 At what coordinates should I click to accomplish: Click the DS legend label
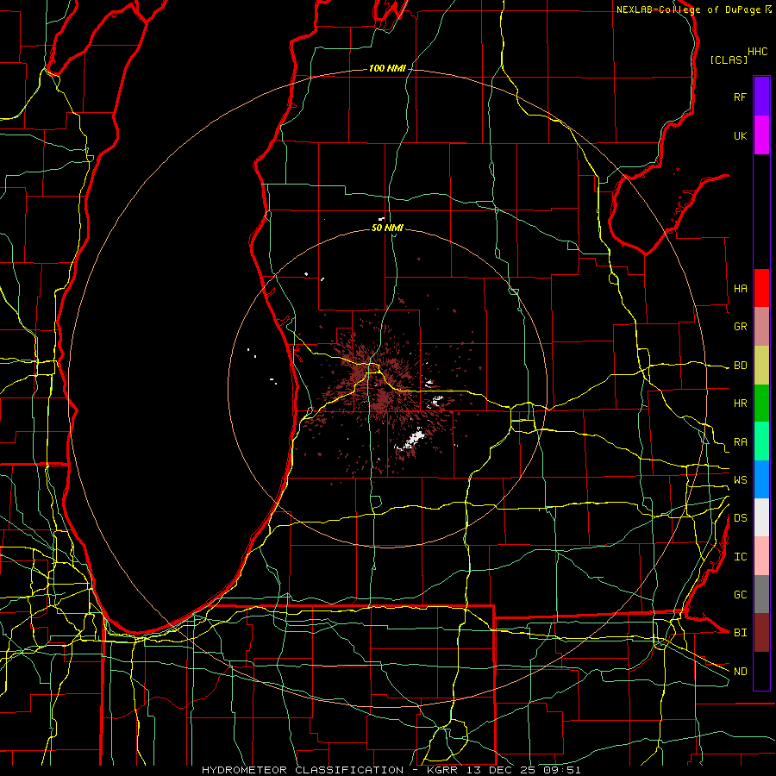coord(740,517)
